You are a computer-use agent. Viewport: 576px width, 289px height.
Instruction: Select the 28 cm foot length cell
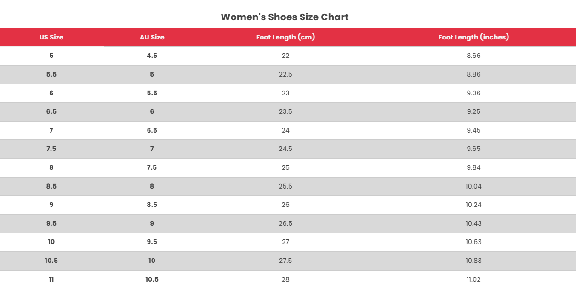point(285,279)
